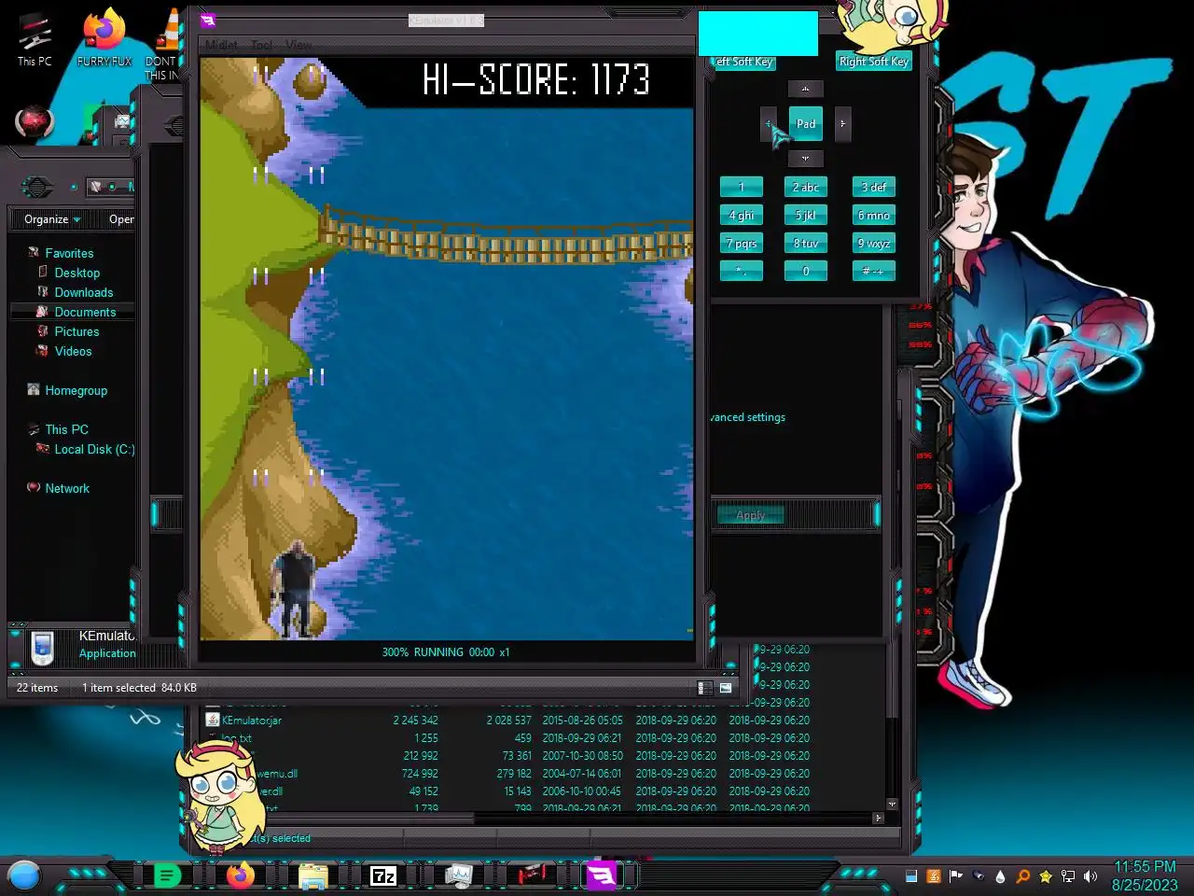Click the Left Soft Key button
Image resolution: width=1194 pixels, height=896 pixels.
743,62
